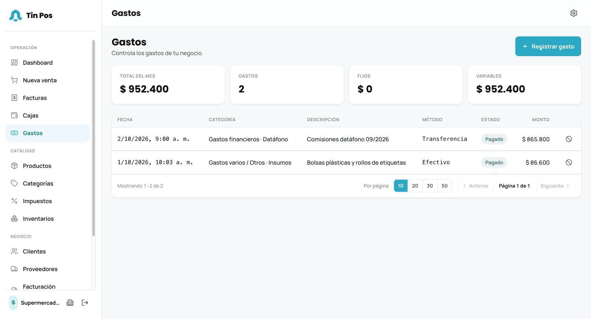Click the Nueva venta cart icon

coord(14,80)
